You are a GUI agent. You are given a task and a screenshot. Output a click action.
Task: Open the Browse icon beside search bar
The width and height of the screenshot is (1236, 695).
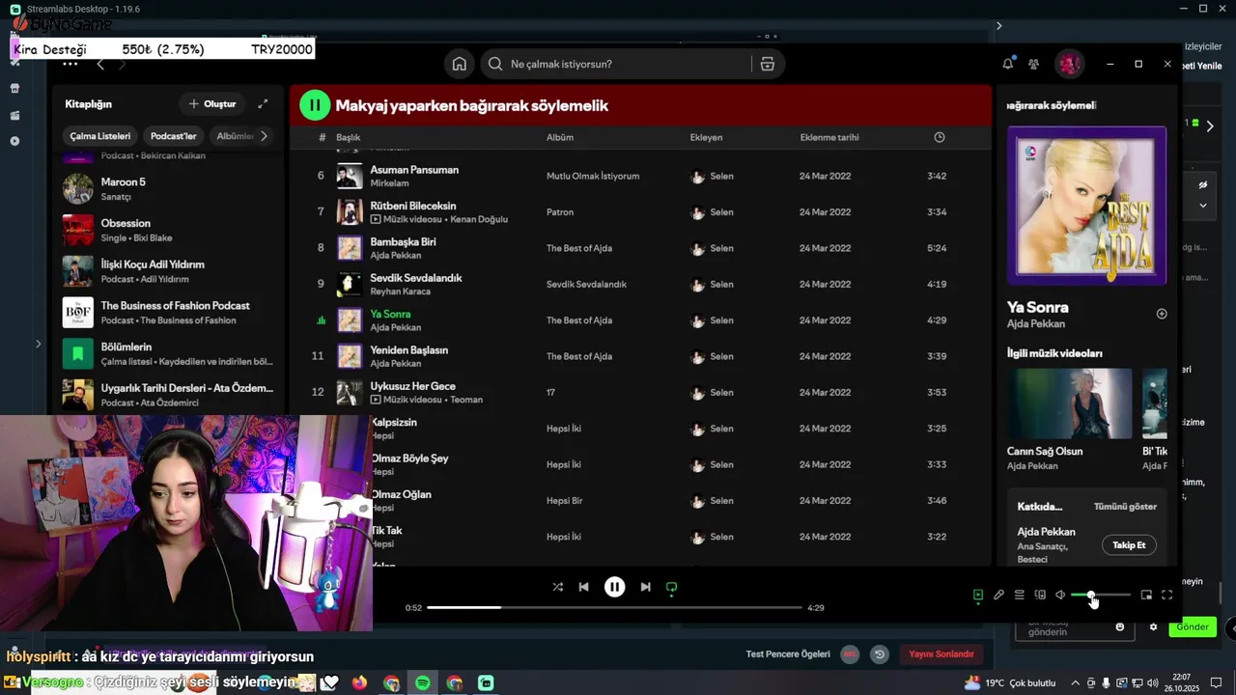pyautogui.click(x=768, y=64)
